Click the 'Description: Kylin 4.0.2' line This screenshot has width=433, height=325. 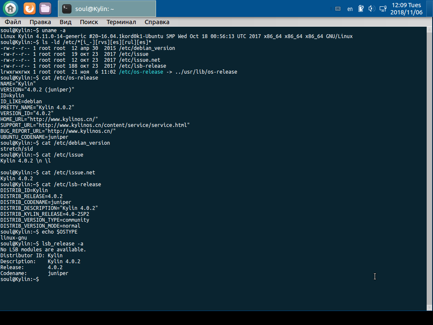[40, 262]
